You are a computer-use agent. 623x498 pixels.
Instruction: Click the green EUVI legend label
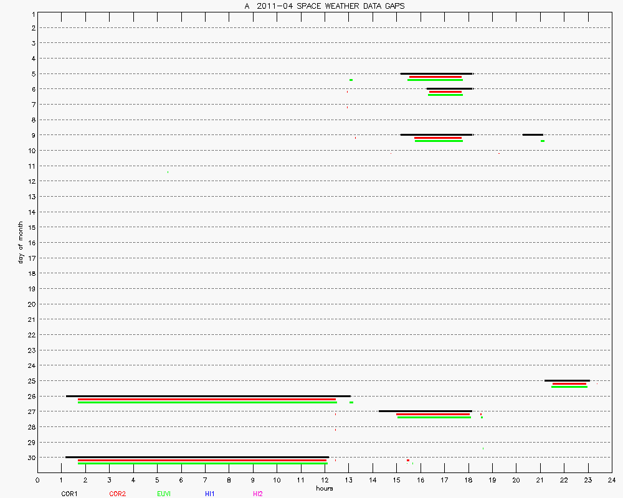point(164,494)
